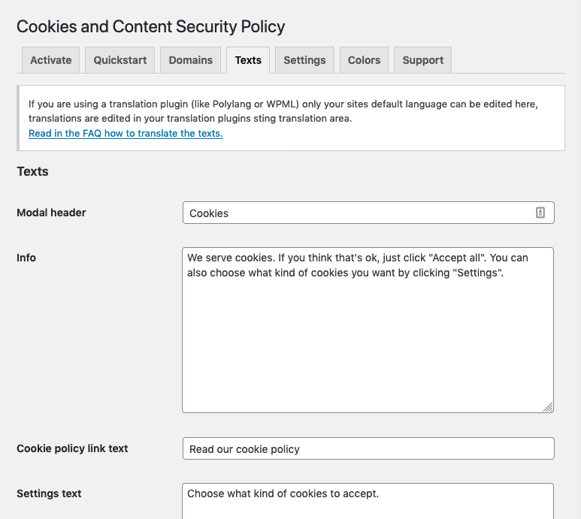The height and width of the screenshot is (519, 581).
Task: Open the Settings tab
Action: point(304,60)
